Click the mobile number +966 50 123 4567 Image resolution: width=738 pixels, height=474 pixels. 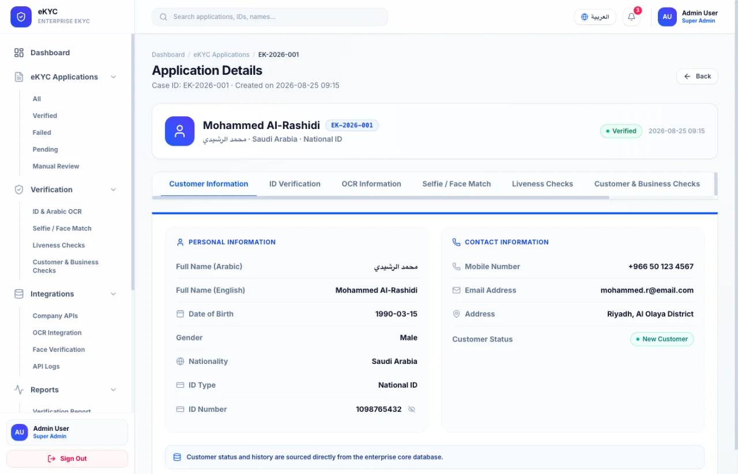(x=661, y=267)
